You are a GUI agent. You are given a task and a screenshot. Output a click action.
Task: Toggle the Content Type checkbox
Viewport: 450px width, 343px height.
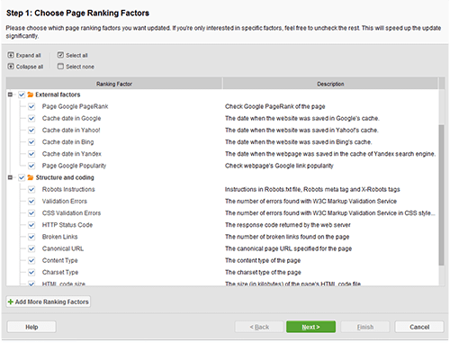(31, 260)
